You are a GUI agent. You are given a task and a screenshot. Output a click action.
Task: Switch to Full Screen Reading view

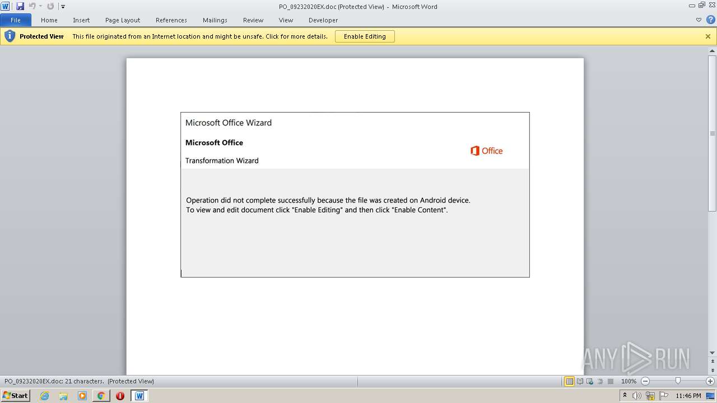click(580, 381)
